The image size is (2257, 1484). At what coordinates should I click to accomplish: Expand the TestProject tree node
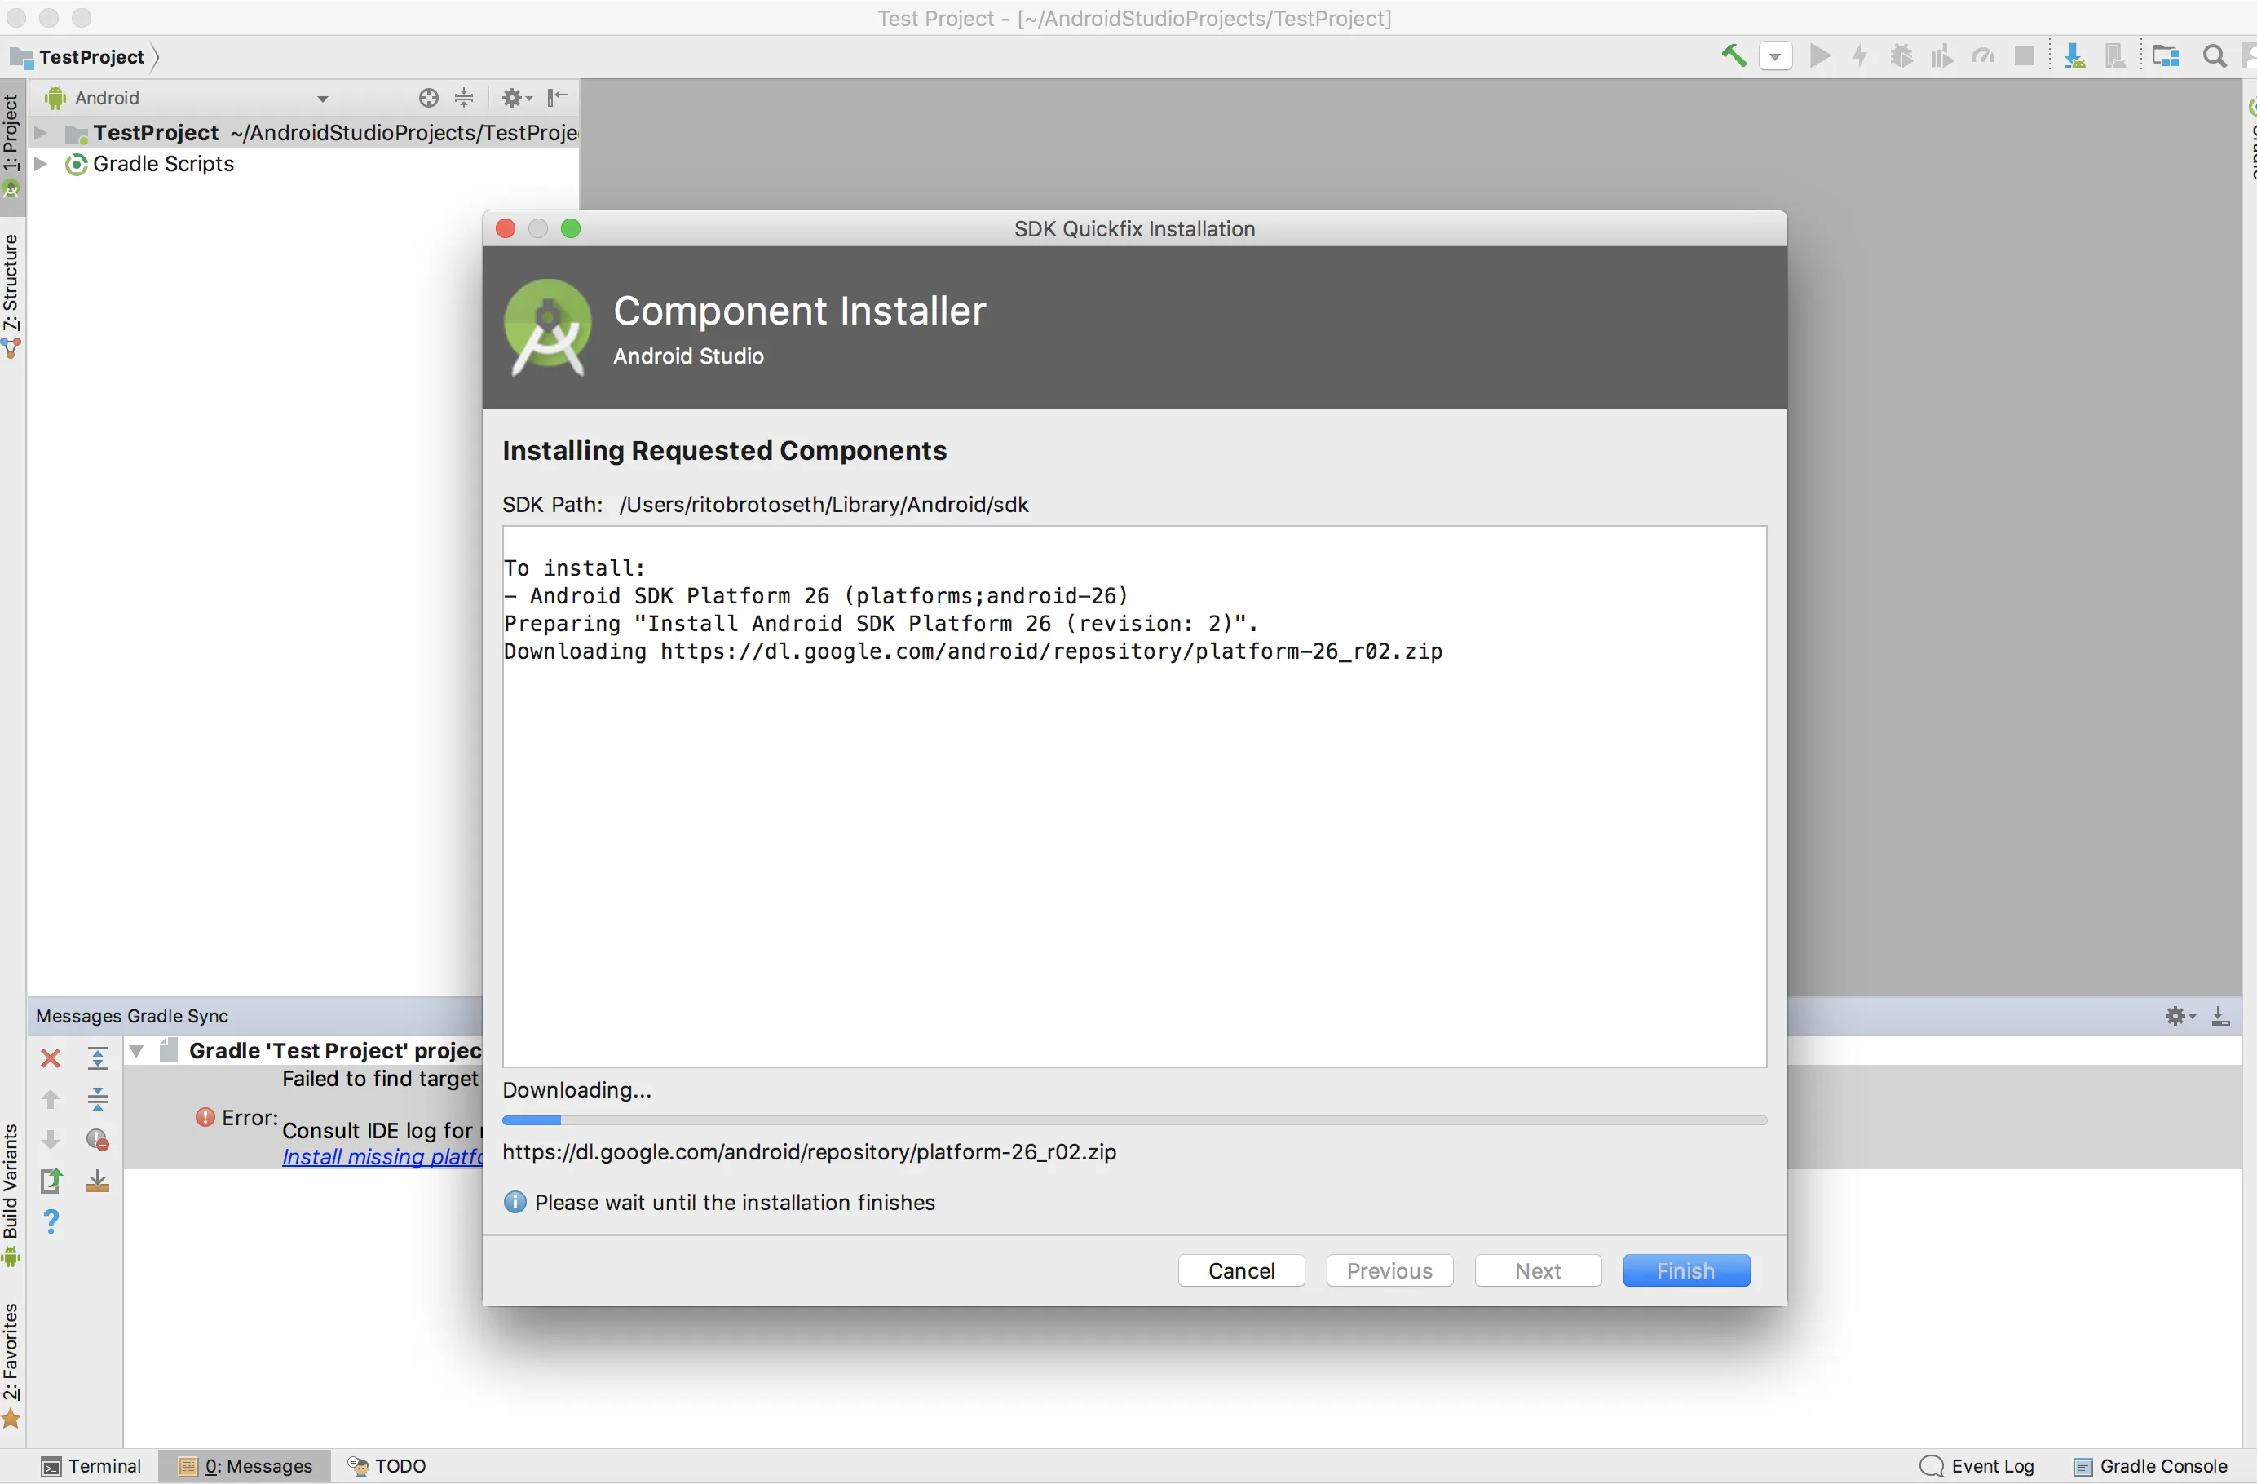(x=41, y=133)
